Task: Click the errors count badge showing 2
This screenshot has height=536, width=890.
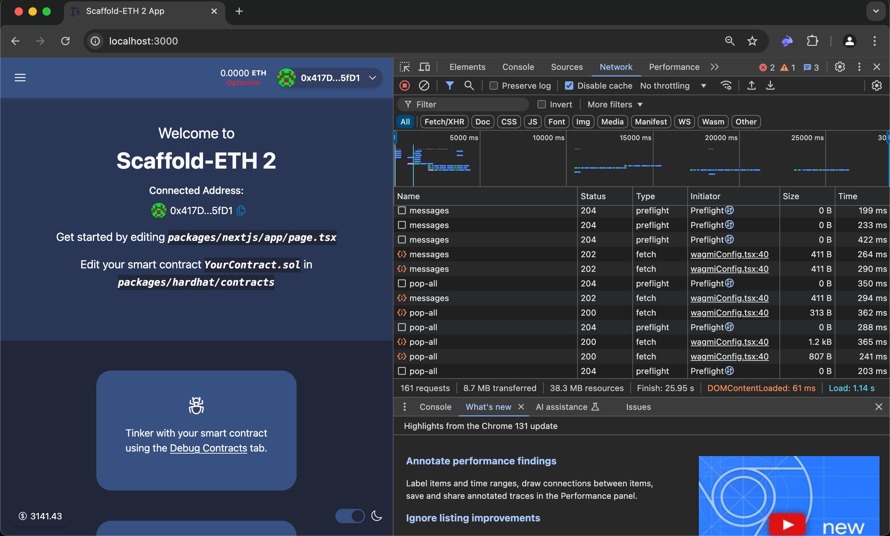Action: (767, 67)
